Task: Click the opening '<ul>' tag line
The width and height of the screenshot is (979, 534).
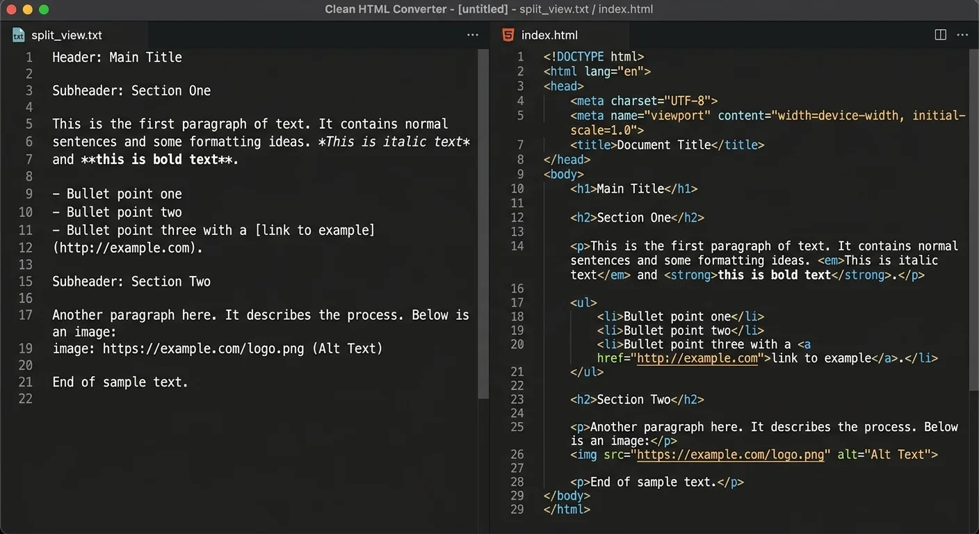Action: pyautogui.click(x=584, y=303)
